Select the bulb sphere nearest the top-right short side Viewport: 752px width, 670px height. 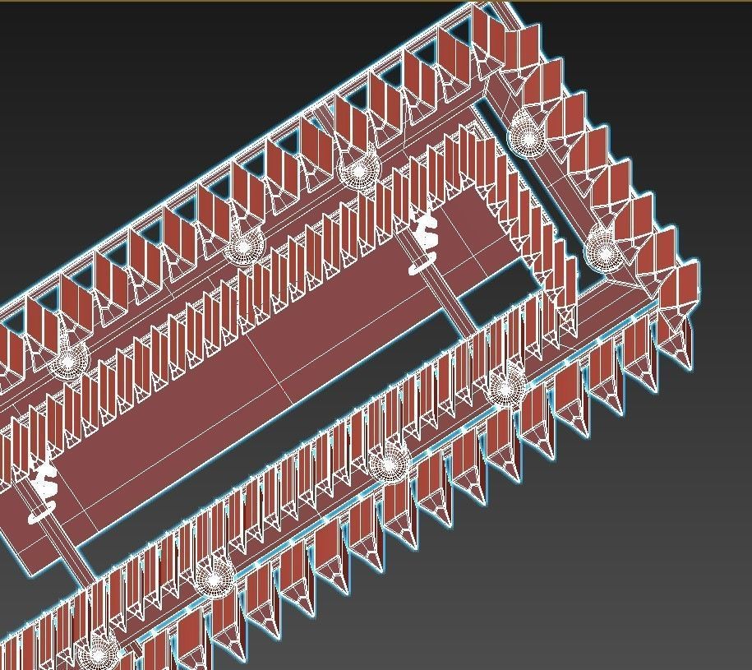[x=528, y=134]
